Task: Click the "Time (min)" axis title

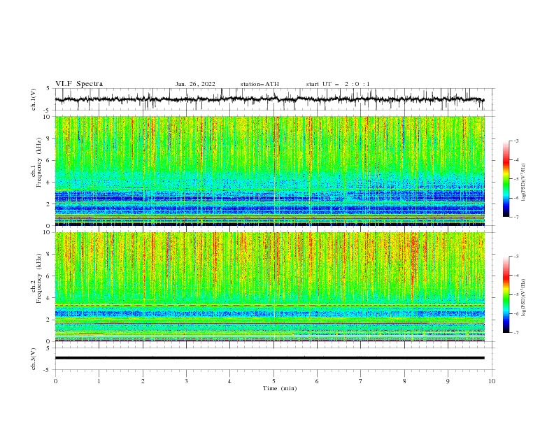Action: point(280,388)
